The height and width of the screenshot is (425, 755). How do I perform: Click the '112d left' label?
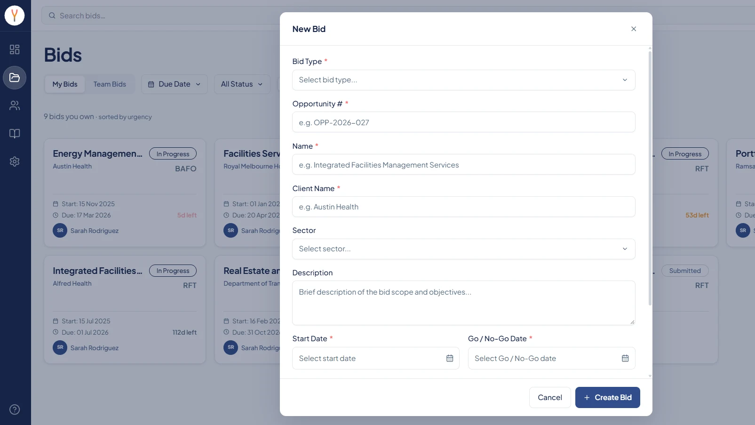coord(184,332)
